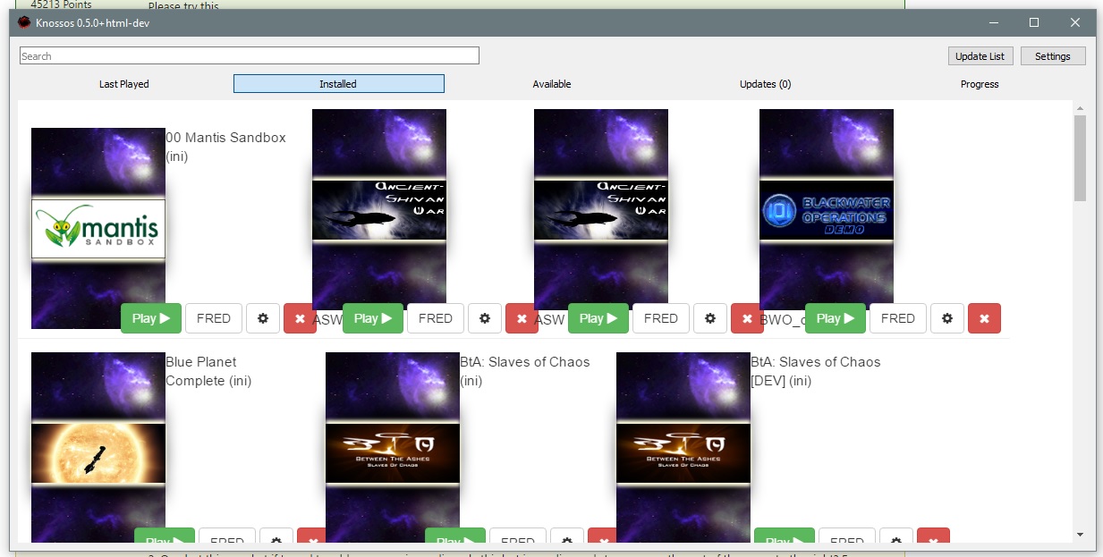This screenshot has width=1103, height=557.
Task: Go to the Progress tab
Action: [x=980, y=84]
